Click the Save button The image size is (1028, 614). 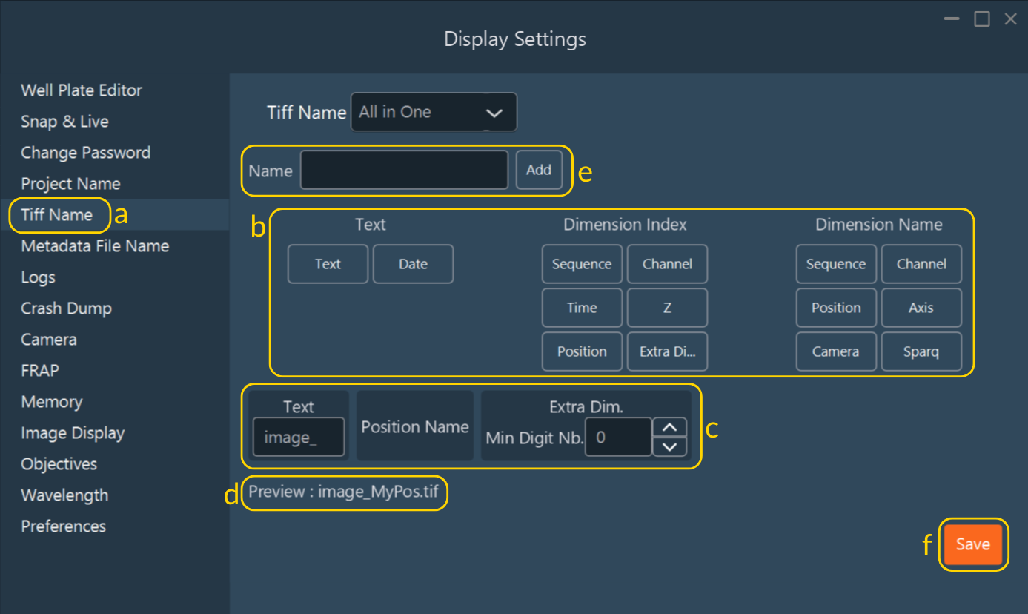tap(972, 544)
